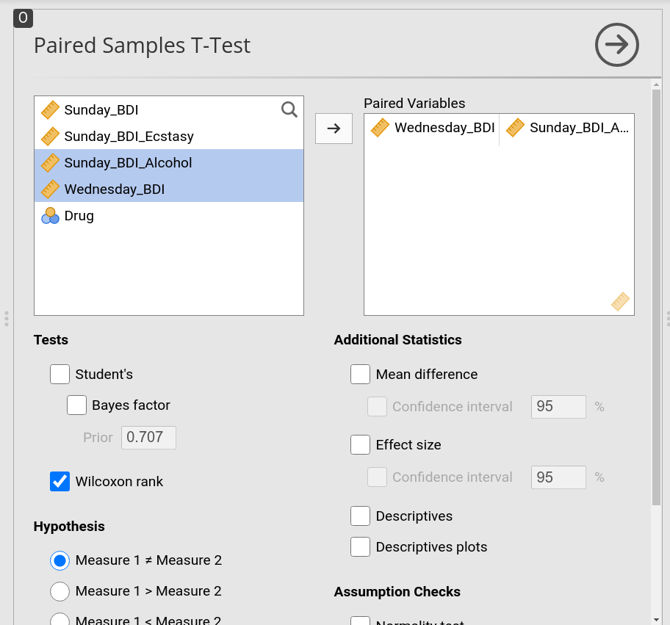Click the scale icon beside Sunday_BDI_Alcohol

50,163
